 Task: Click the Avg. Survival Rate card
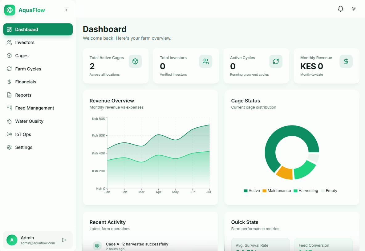pos(261,245)
